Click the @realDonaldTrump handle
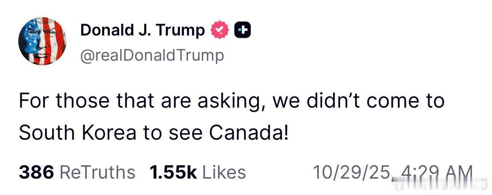Image resolution: width=492 pixels, height=195 pixels. 152,56
